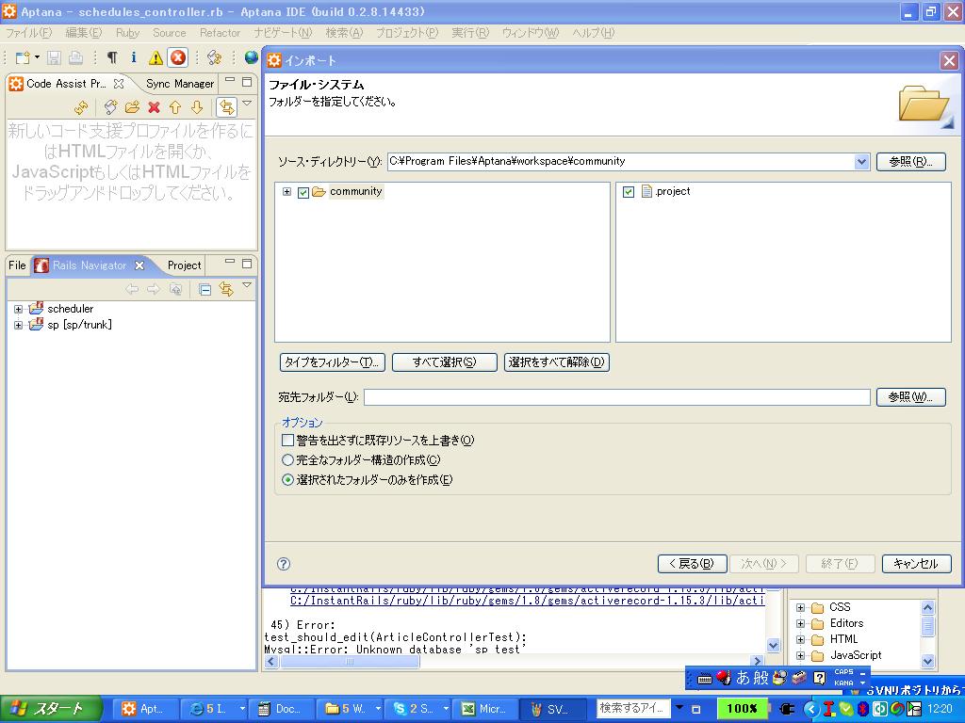The width and height of the screenshot is (965, 723).
Task: Click the red error circle toolbar icon
Action: (x=178, y=57)
